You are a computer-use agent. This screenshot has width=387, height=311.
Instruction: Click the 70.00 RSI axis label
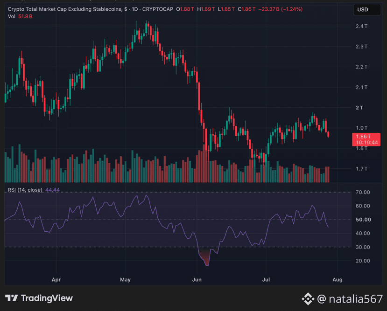pos(363,192)
